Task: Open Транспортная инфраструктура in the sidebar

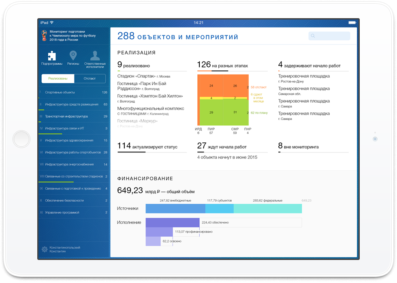Action: (x=74, y=116)
